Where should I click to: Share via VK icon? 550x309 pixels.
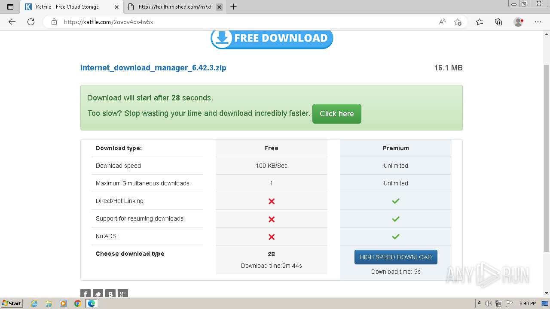coord(110,294)
